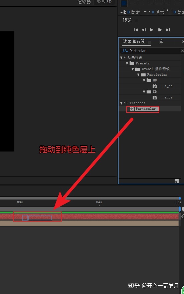The image size is (184, 294).
Task: Select the ...ance animation preset icon
Action: tap(155, 97)
